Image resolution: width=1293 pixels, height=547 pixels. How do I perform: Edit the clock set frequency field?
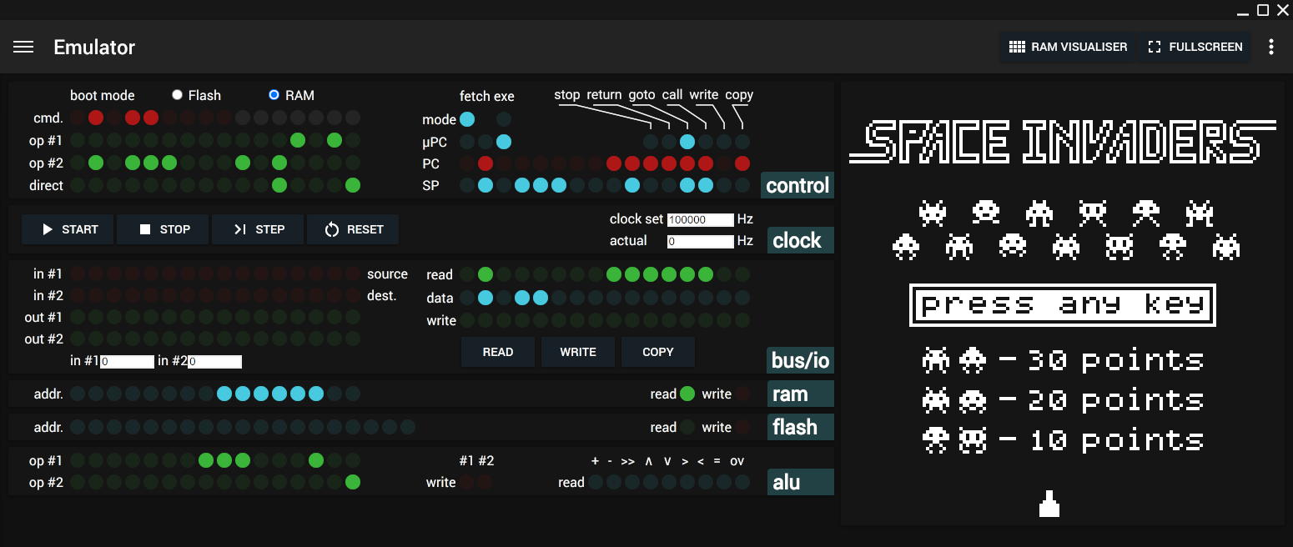(700, 220)
